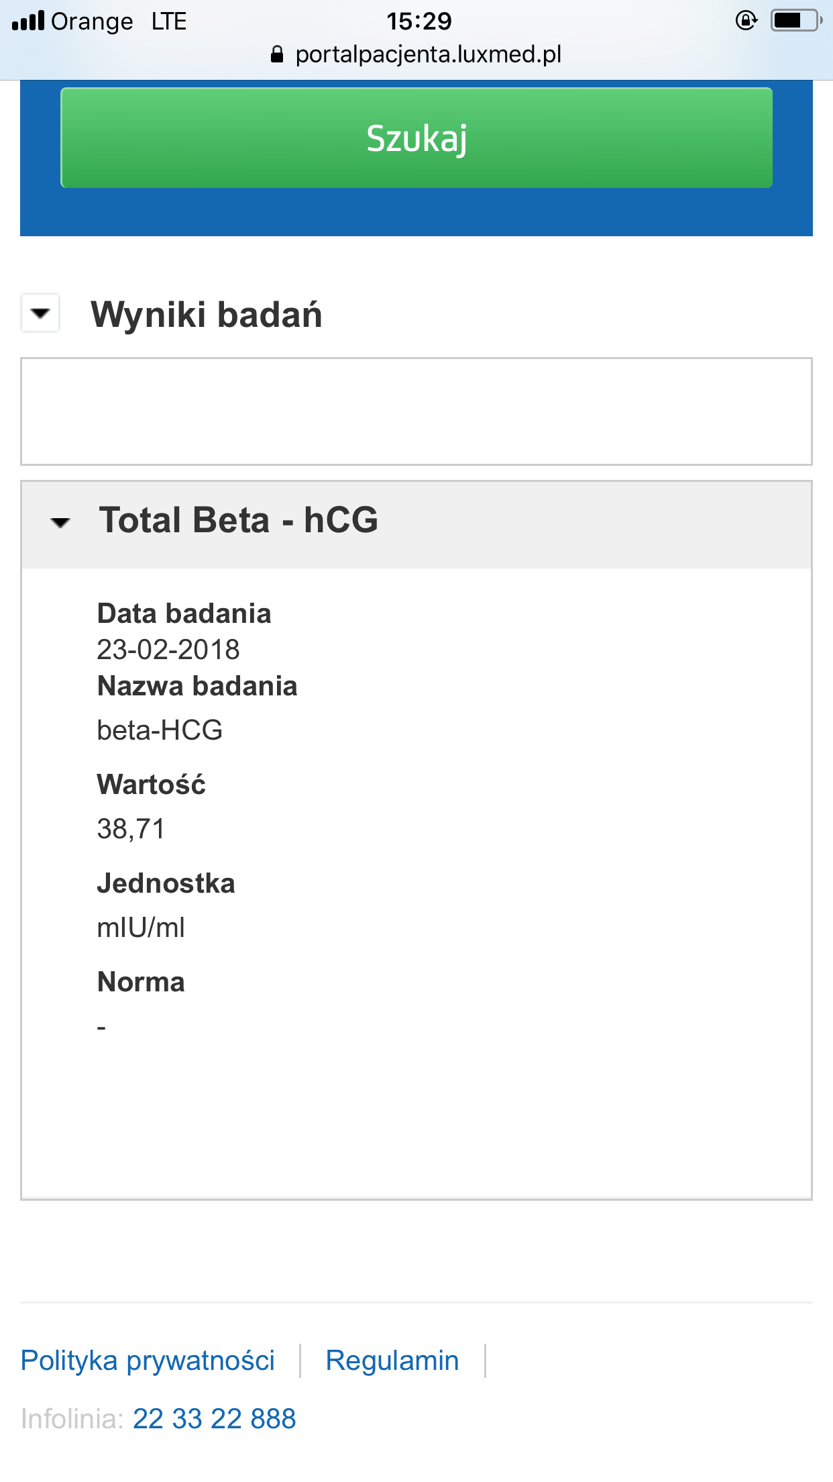Click the exam date 23-02-2018
The width and height of the screenshot is (833, 1482).
point(168,650)
